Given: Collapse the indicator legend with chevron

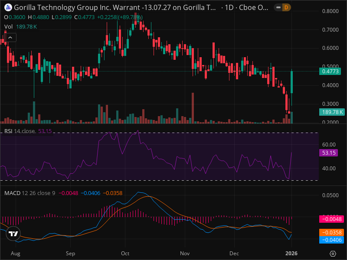Looking at the screenshot, I should [10, 38].
